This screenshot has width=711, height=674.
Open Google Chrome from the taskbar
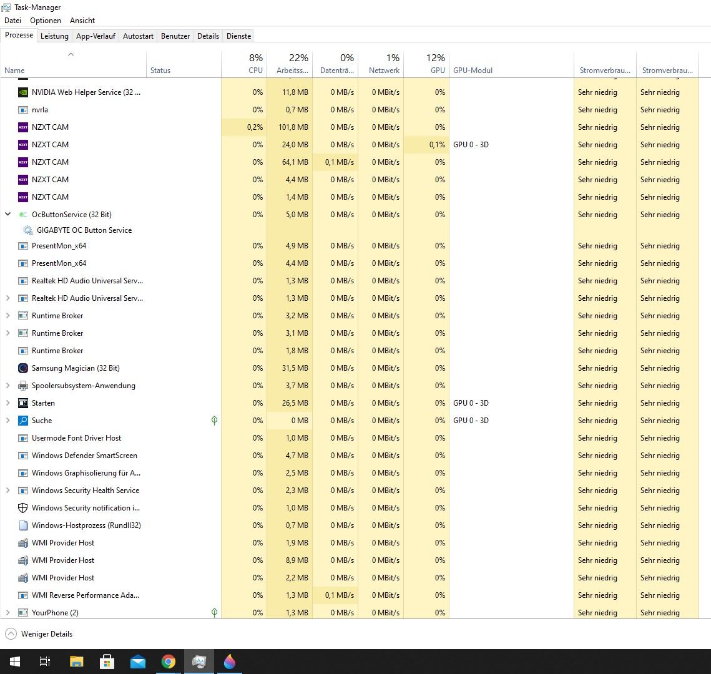pos(168,662)
